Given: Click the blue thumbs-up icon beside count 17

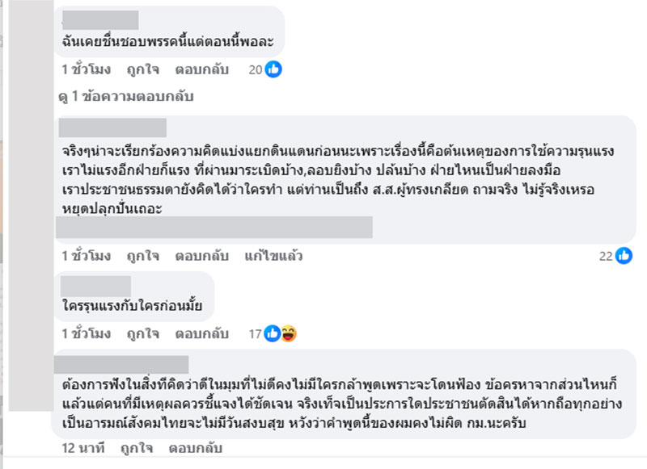Looking at the screenshot, I should [273, 333].
